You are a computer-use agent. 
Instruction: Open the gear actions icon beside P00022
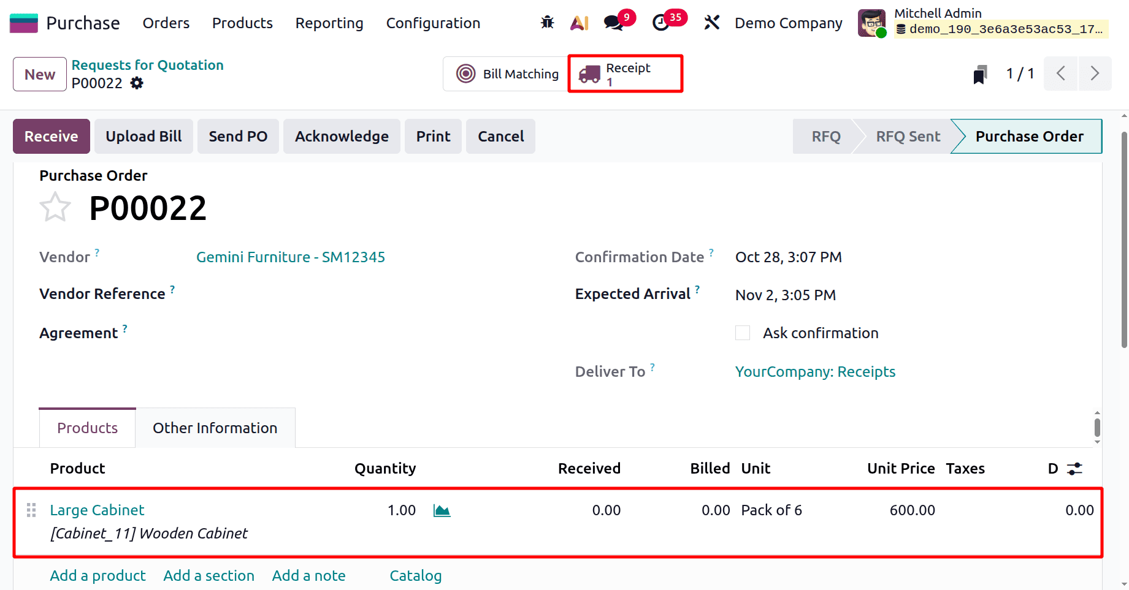[x=136, y=83]
